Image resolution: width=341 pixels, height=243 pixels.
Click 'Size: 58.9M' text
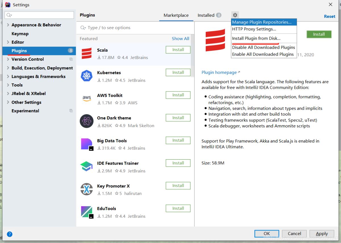(x=213, y=163)
